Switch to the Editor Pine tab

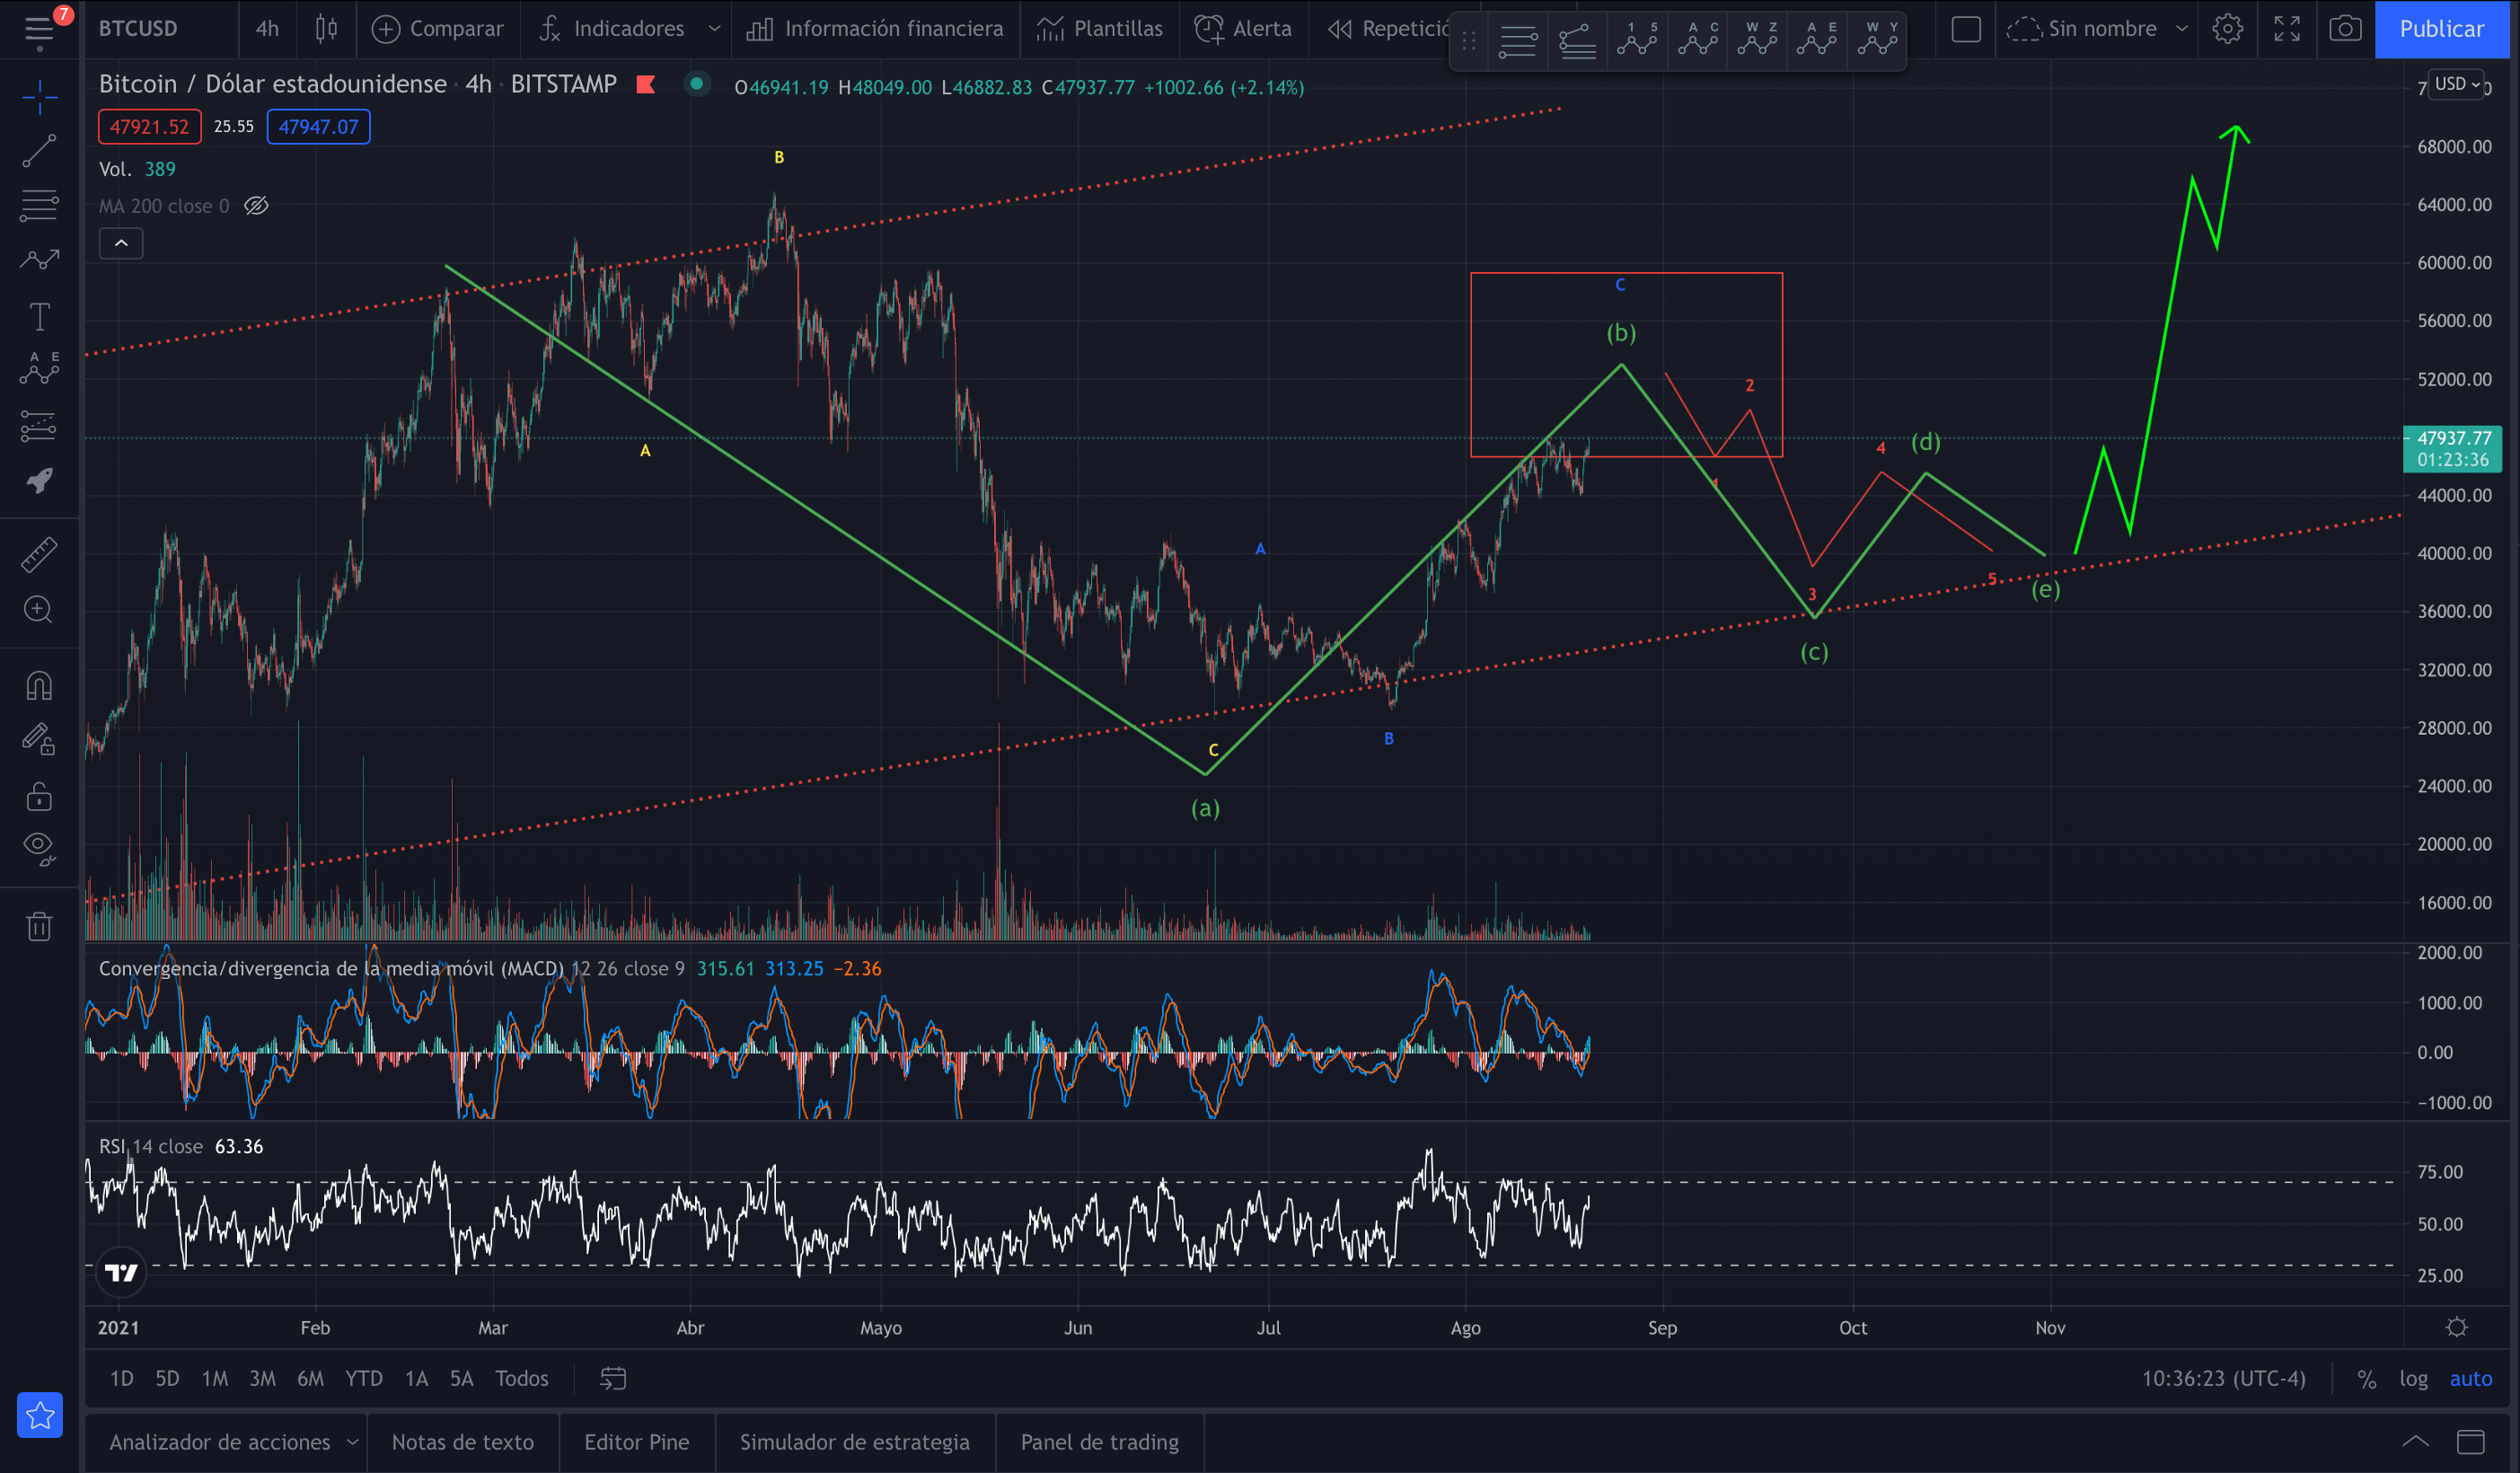click(x=636, y=1442)
